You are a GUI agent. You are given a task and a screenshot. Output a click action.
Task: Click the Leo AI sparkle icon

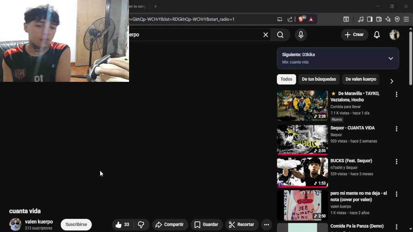(388, 19)
